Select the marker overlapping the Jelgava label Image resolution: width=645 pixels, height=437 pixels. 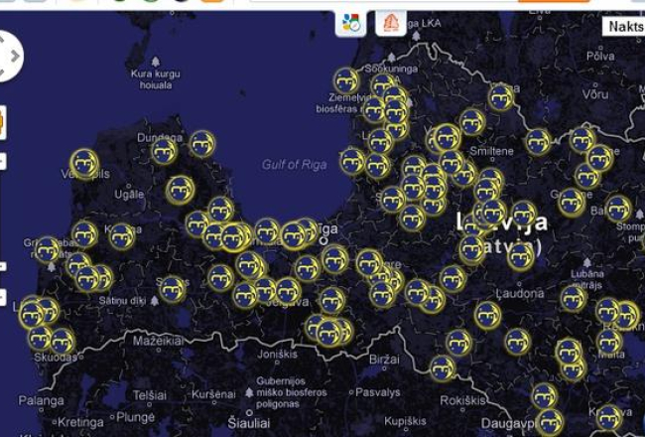pyautogui.click(x=288, y=291)
